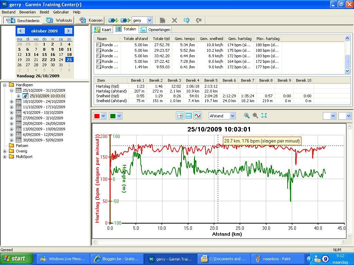Toggle the crosshair cursor graph button
This screenshot has height=265, width=354.
[180, 116]
